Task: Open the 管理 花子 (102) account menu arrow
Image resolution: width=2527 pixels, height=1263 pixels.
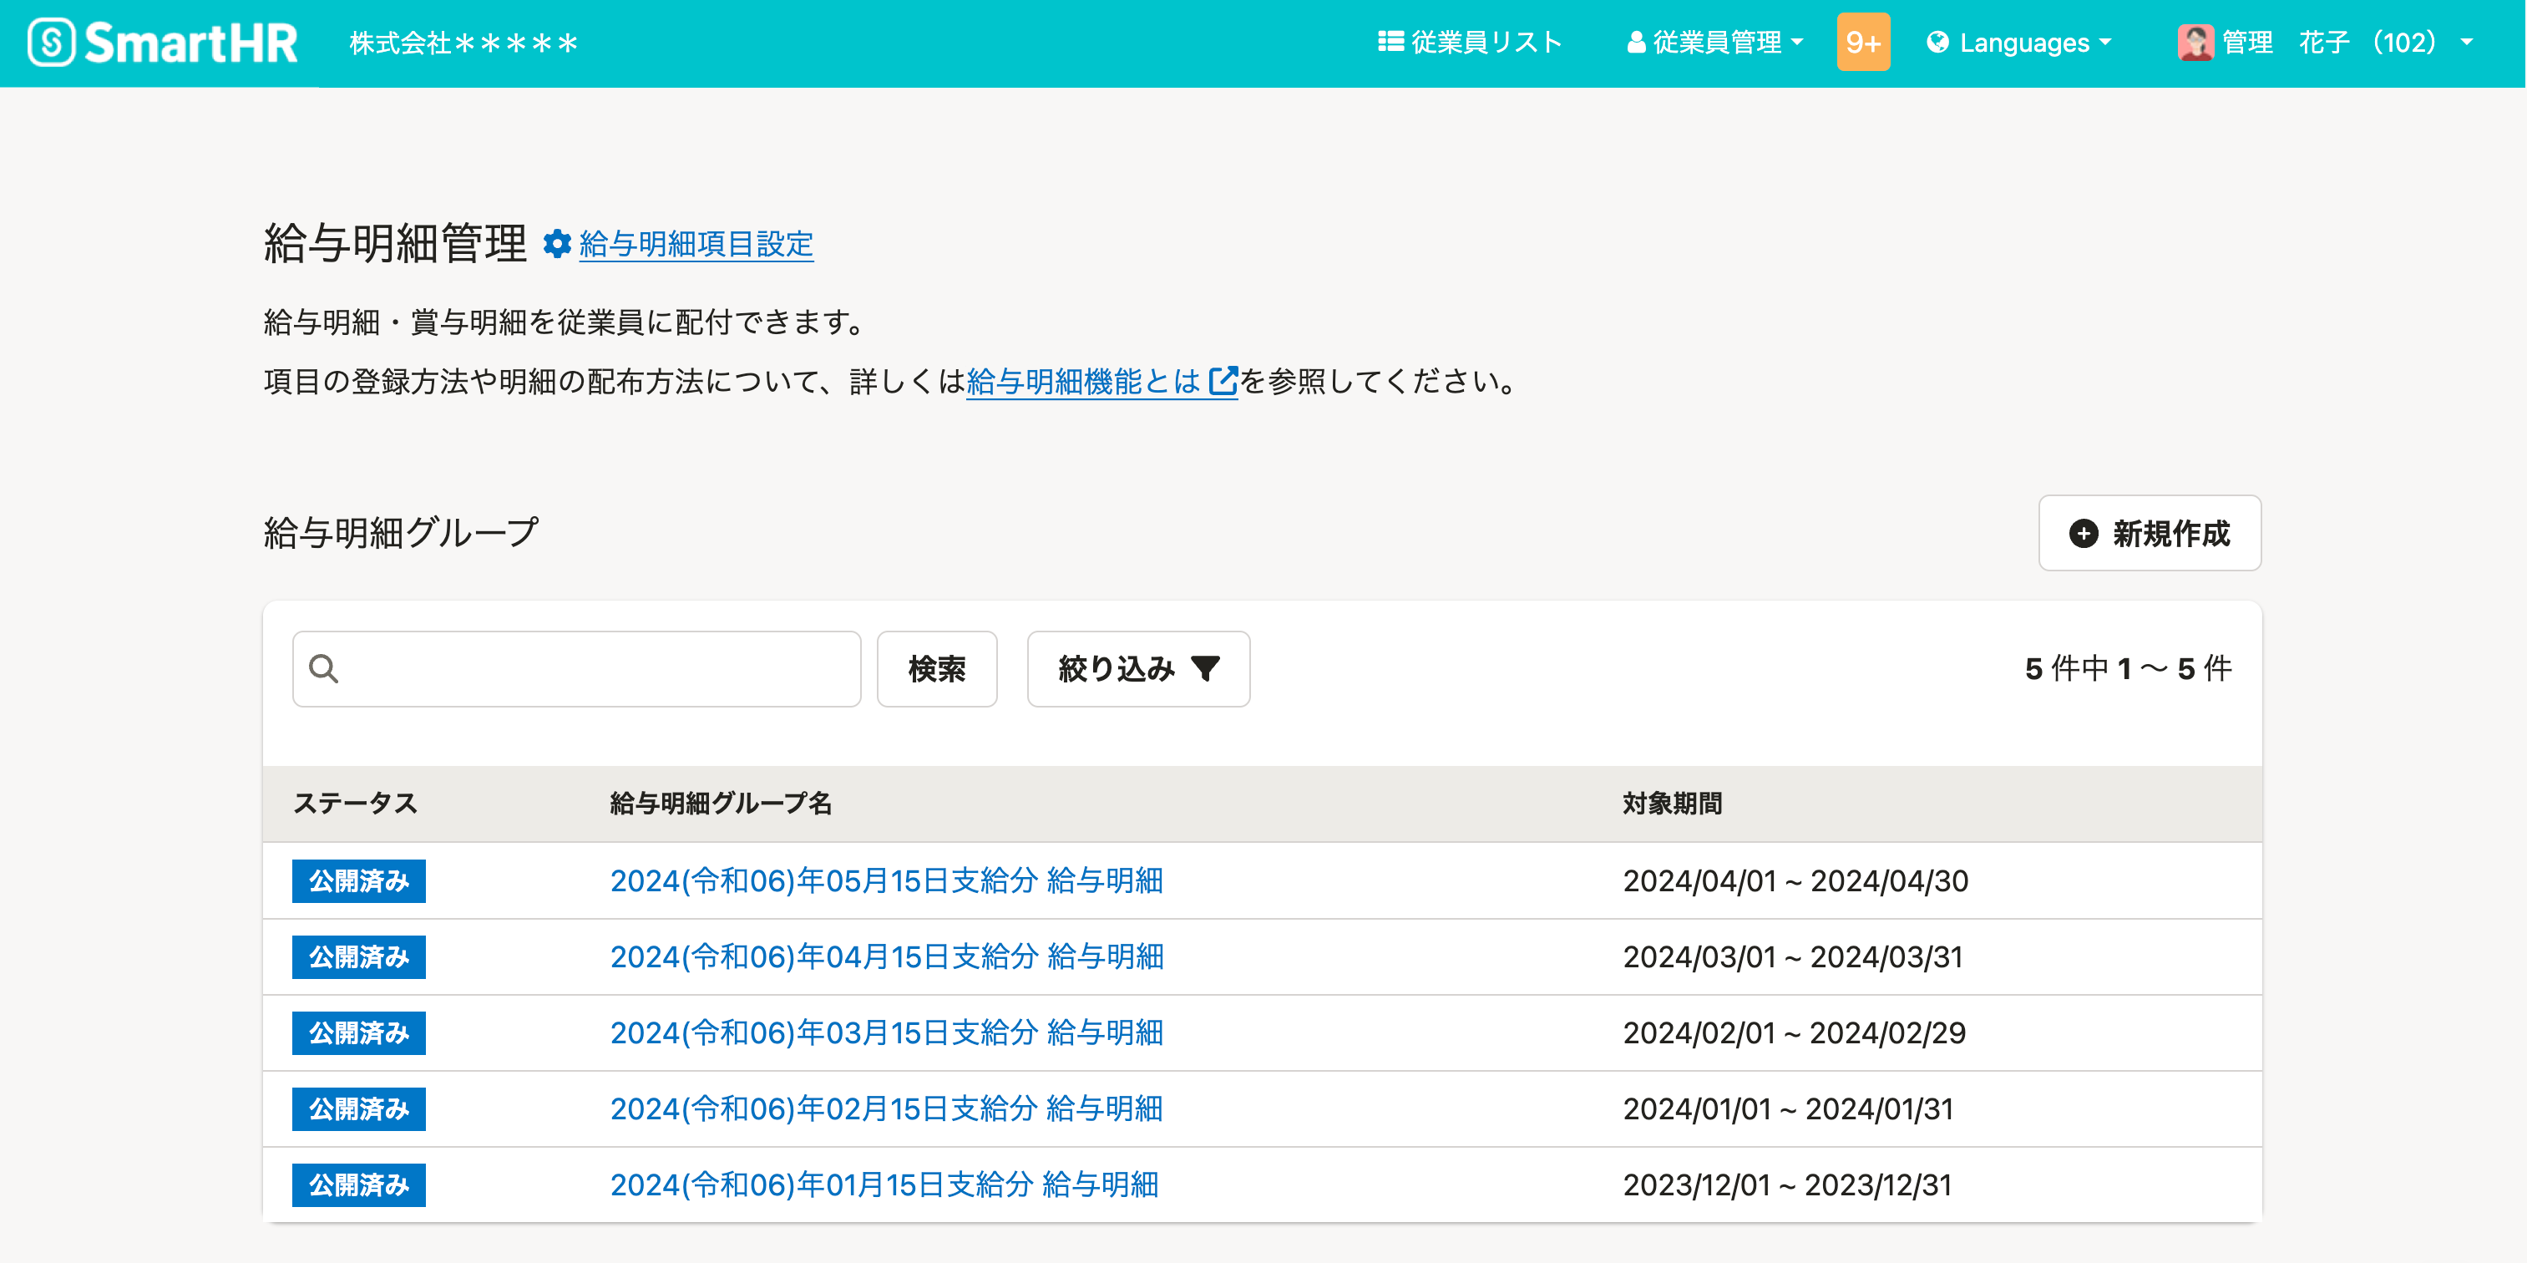Action: [2466, 43]
